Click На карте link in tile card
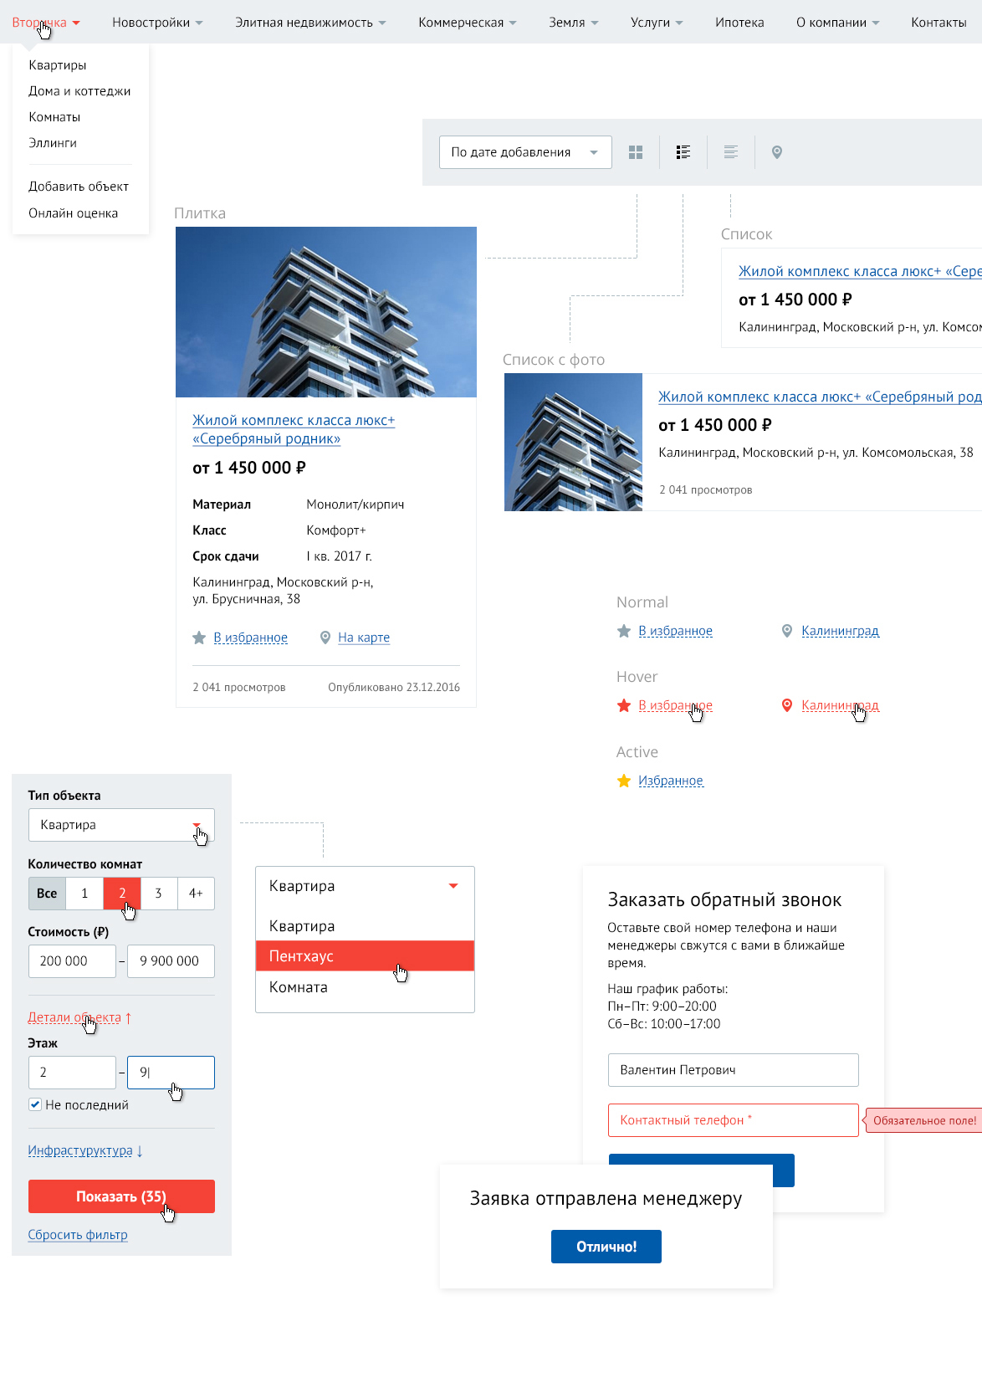Screen dimensions: 982x1388 pos(364,638)
